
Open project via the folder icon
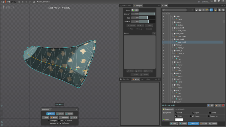pyautogui.click(x=19, y=2)
